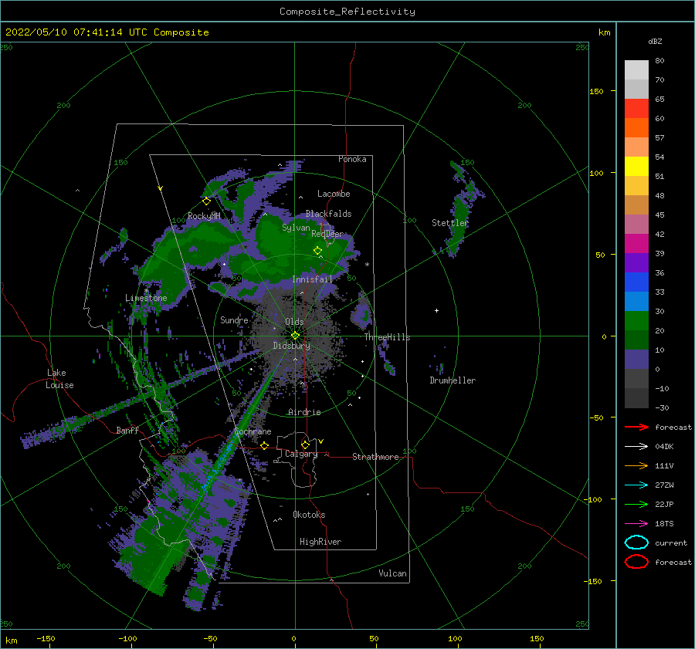Click the HighRiver city label

(x=320, y=542)
